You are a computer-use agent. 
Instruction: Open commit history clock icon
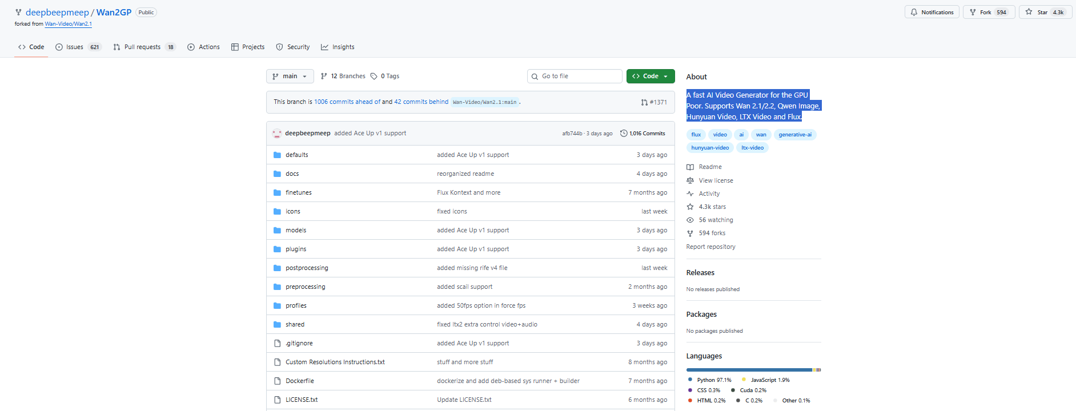[x=624, y=134]
